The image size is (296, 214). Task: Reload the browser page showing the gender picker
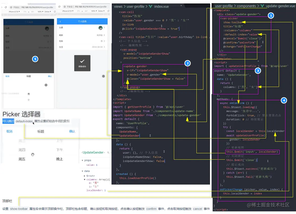tap(6, 7)
